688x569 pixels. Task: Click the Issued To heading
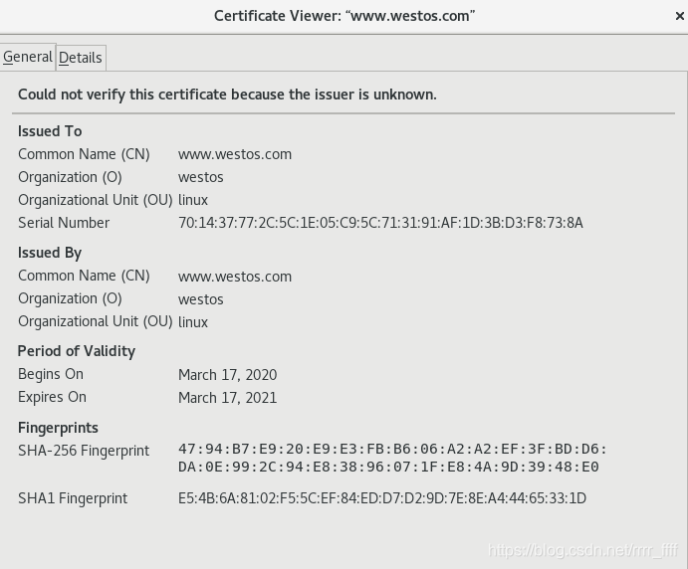pos(50,131)
